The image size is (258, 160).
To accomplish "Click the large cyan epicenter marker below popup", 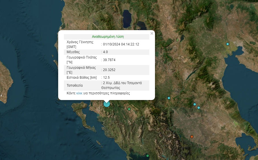I will [x=106, y=104].
